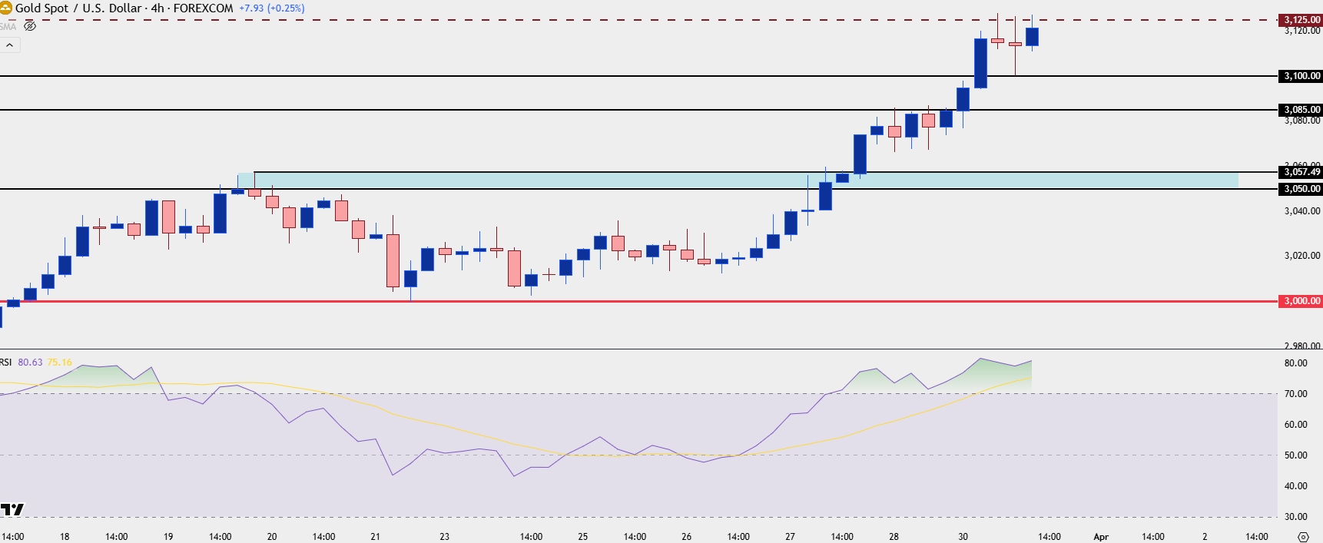Collapse the indicator legend with chevron button
1323x543 pixels.
tap(10, 45)
